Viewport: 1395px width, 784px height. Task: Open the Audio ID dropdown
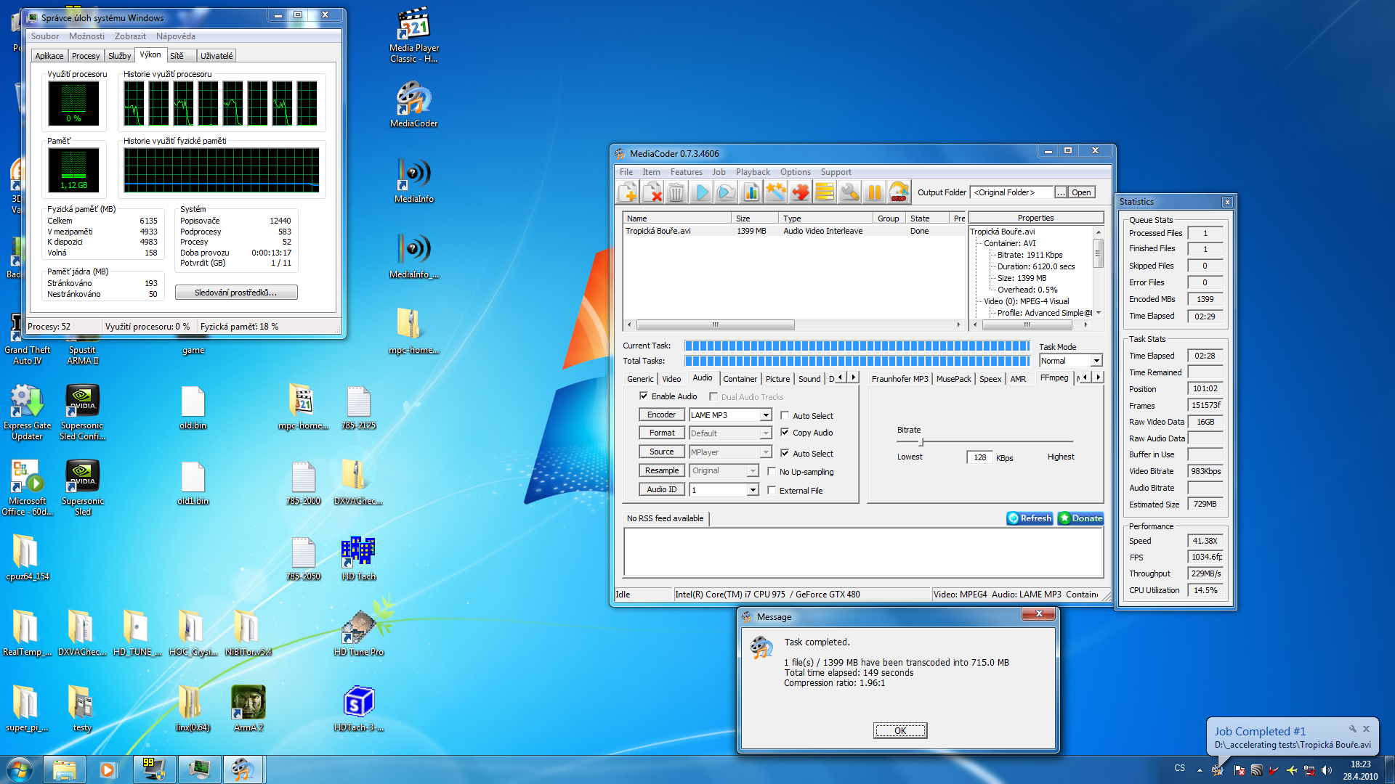pyautogui.click(x=724, y=490)
